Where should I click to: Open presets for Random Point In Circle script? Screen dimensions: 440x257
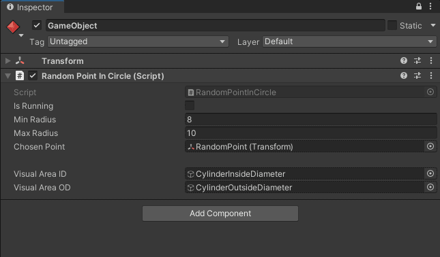click(417, 75)
